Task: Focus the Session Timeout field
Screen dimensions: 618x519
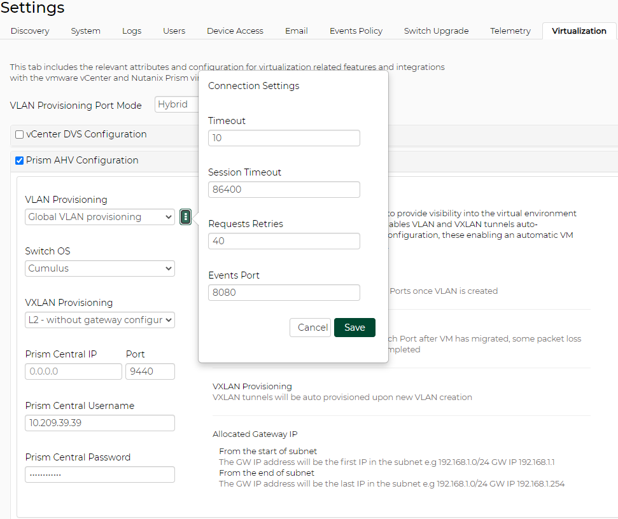Action: (x=284, y=190)
